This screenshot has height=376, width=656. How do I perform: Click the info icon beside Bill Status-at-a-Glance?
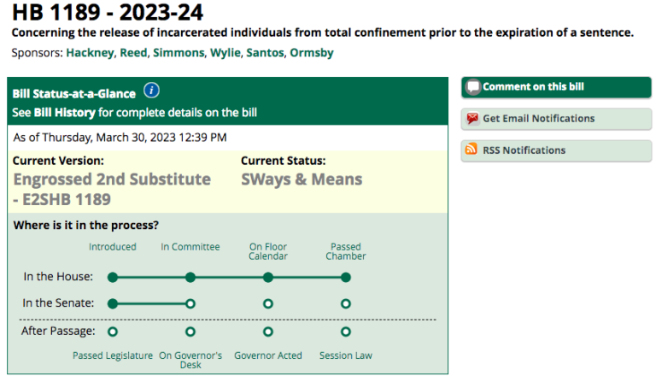(x=151, y=91)
